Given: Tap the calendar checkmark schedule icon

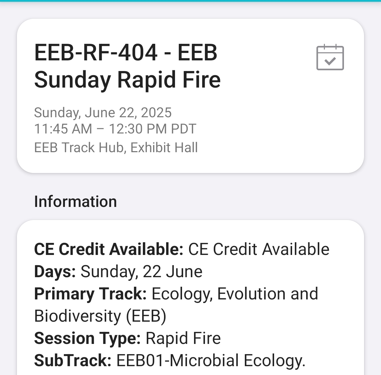Looking at the screenshot, I should click(330, 58).
